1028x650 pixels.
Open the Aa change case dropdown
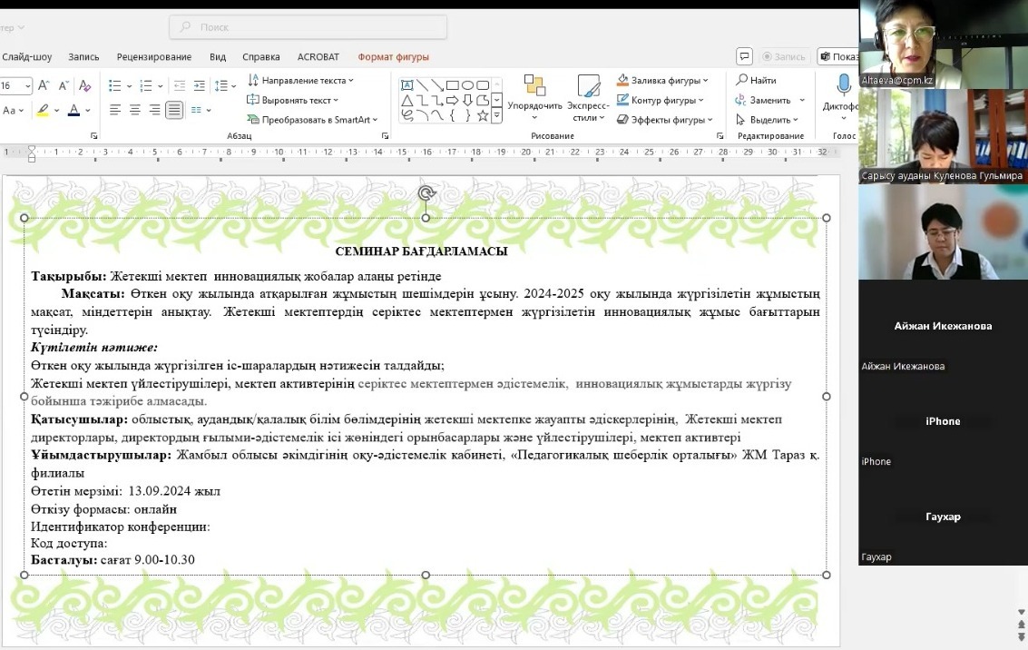(x=13, y=110)
